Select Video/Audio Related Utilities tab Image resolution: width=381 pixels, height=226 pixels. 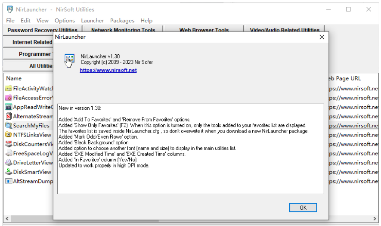(285, 30)
